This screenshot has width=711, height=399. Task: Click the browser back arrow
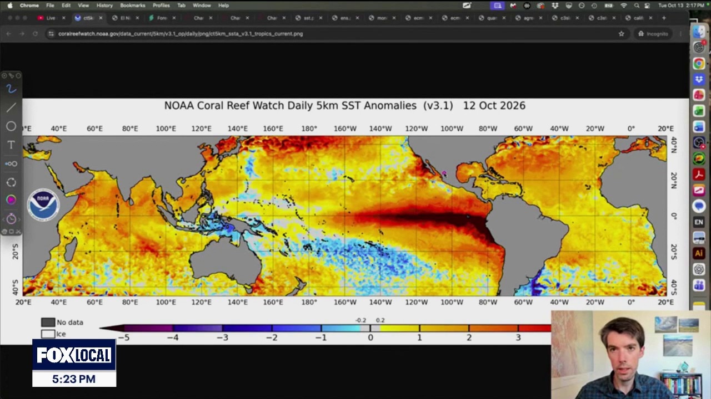tap(8, 34)
